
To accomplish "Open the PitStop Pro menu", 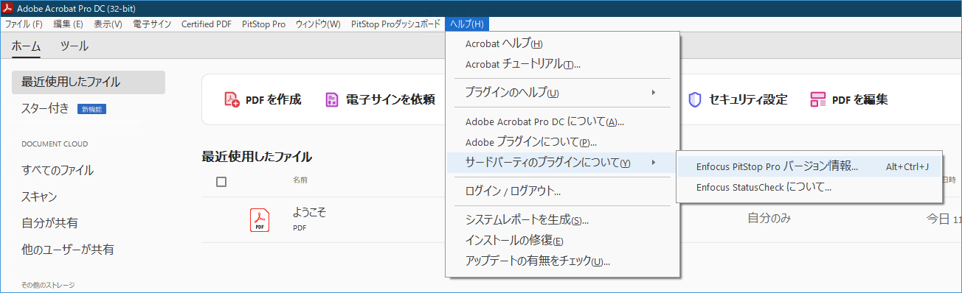I will point(263,24).
